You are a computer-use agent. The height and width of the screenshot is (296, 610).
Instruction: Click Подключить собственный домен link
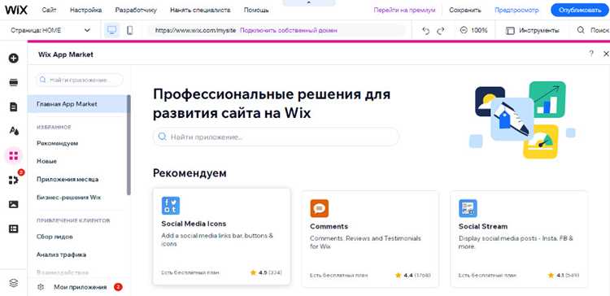click(x=288, y=30)
